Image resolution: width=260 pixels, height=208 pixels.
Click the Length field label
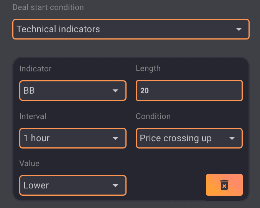click(148, 68)
